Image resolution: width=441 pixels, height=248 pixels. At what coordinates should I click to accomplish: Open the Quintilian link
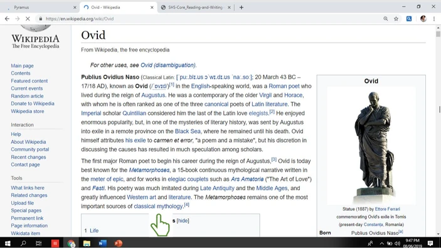(134, 113)
